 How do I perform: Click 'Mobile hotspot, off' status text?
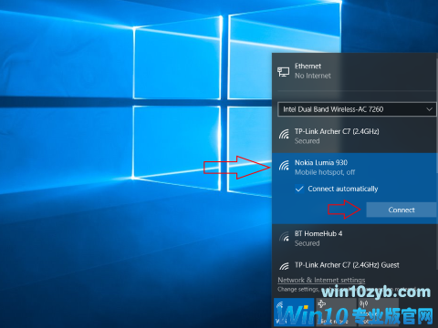tap(325, 172)
